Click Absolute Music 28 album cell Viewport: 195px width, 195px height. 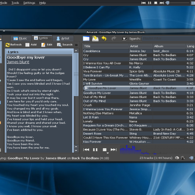[166, 71]
